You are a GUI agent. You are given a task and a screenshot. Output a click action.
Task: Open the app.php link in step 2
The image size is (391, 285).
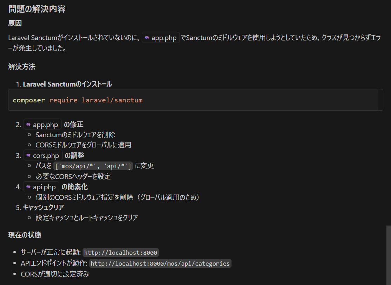click(x=45, y=125)
